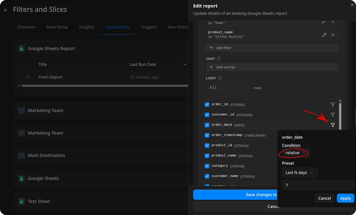Click the first Marketing Team envelope icon
The image size is (356, 215).
click(x=22, y=111)
